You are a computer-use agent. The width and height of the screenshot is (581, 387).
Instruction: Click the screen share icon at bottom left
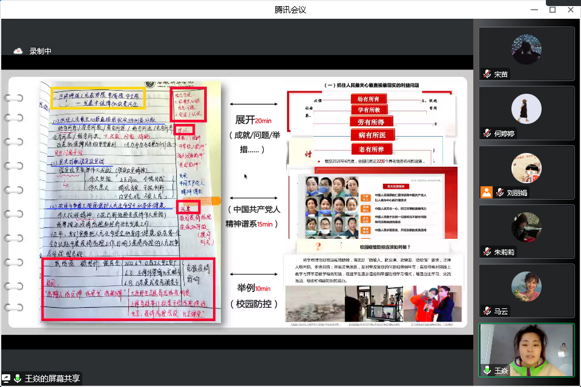pyautogui.click(x=7, y=379)
